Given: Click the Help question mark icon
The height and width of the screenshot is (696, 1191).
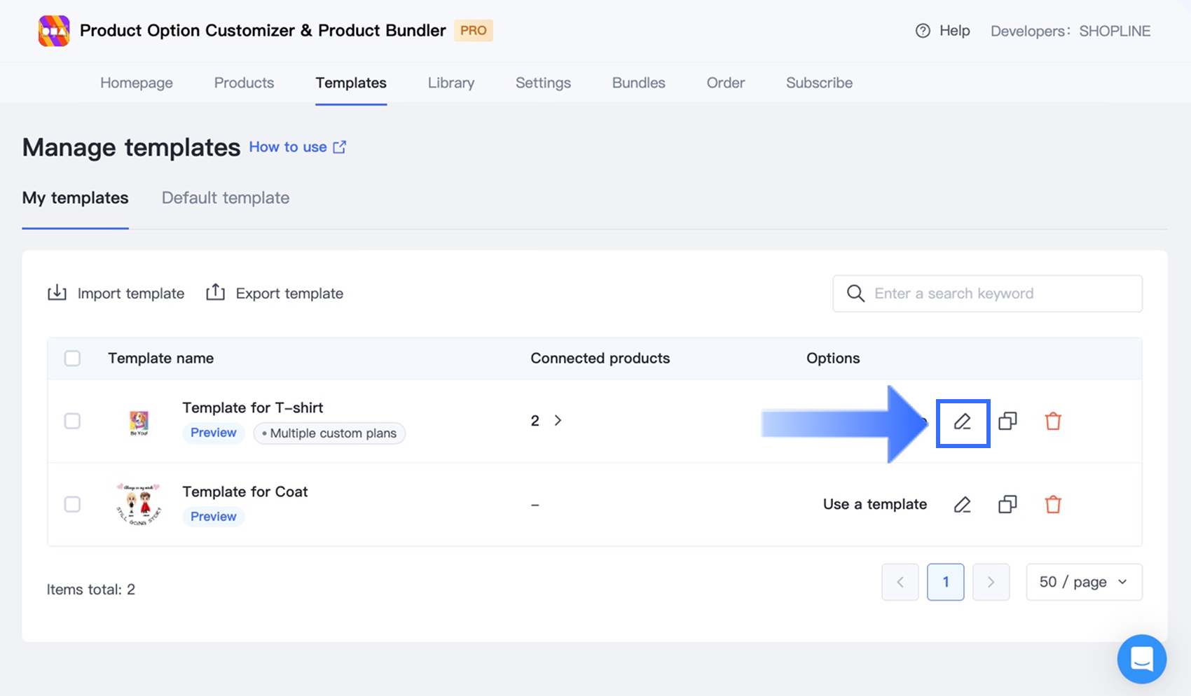Looking at the screenshot, I should (923, 31).
